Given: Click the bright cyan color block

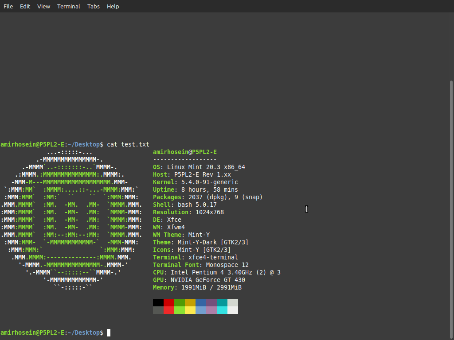Looking at the screenshot, I should pyautogui.click(x=222, y=310).
